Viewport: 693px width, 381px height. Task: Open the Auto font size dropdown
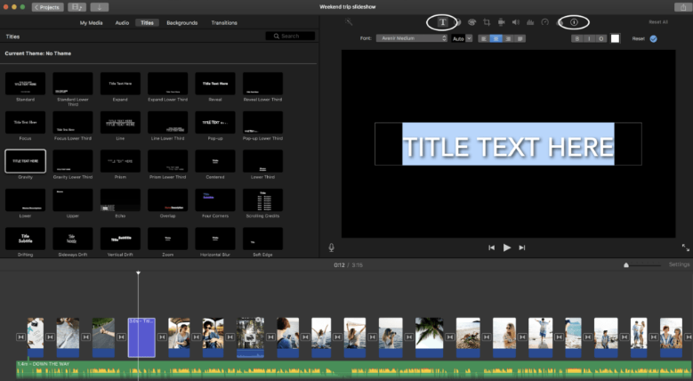(x=462, y=39)
